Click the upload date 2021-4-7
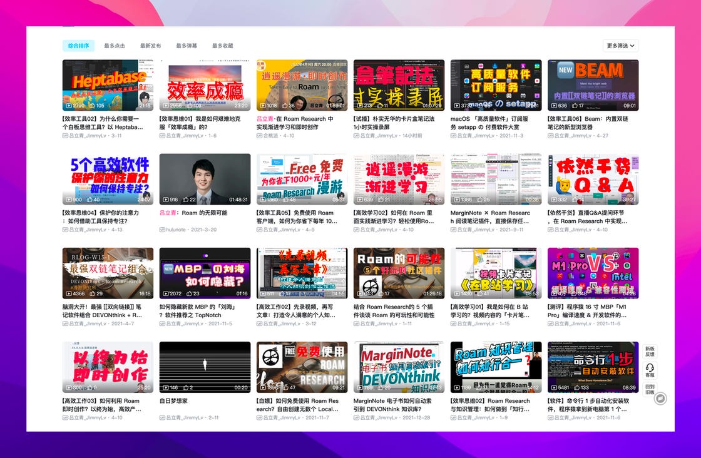This screenshot has height=458, width=701. click(x=123, y=323)
